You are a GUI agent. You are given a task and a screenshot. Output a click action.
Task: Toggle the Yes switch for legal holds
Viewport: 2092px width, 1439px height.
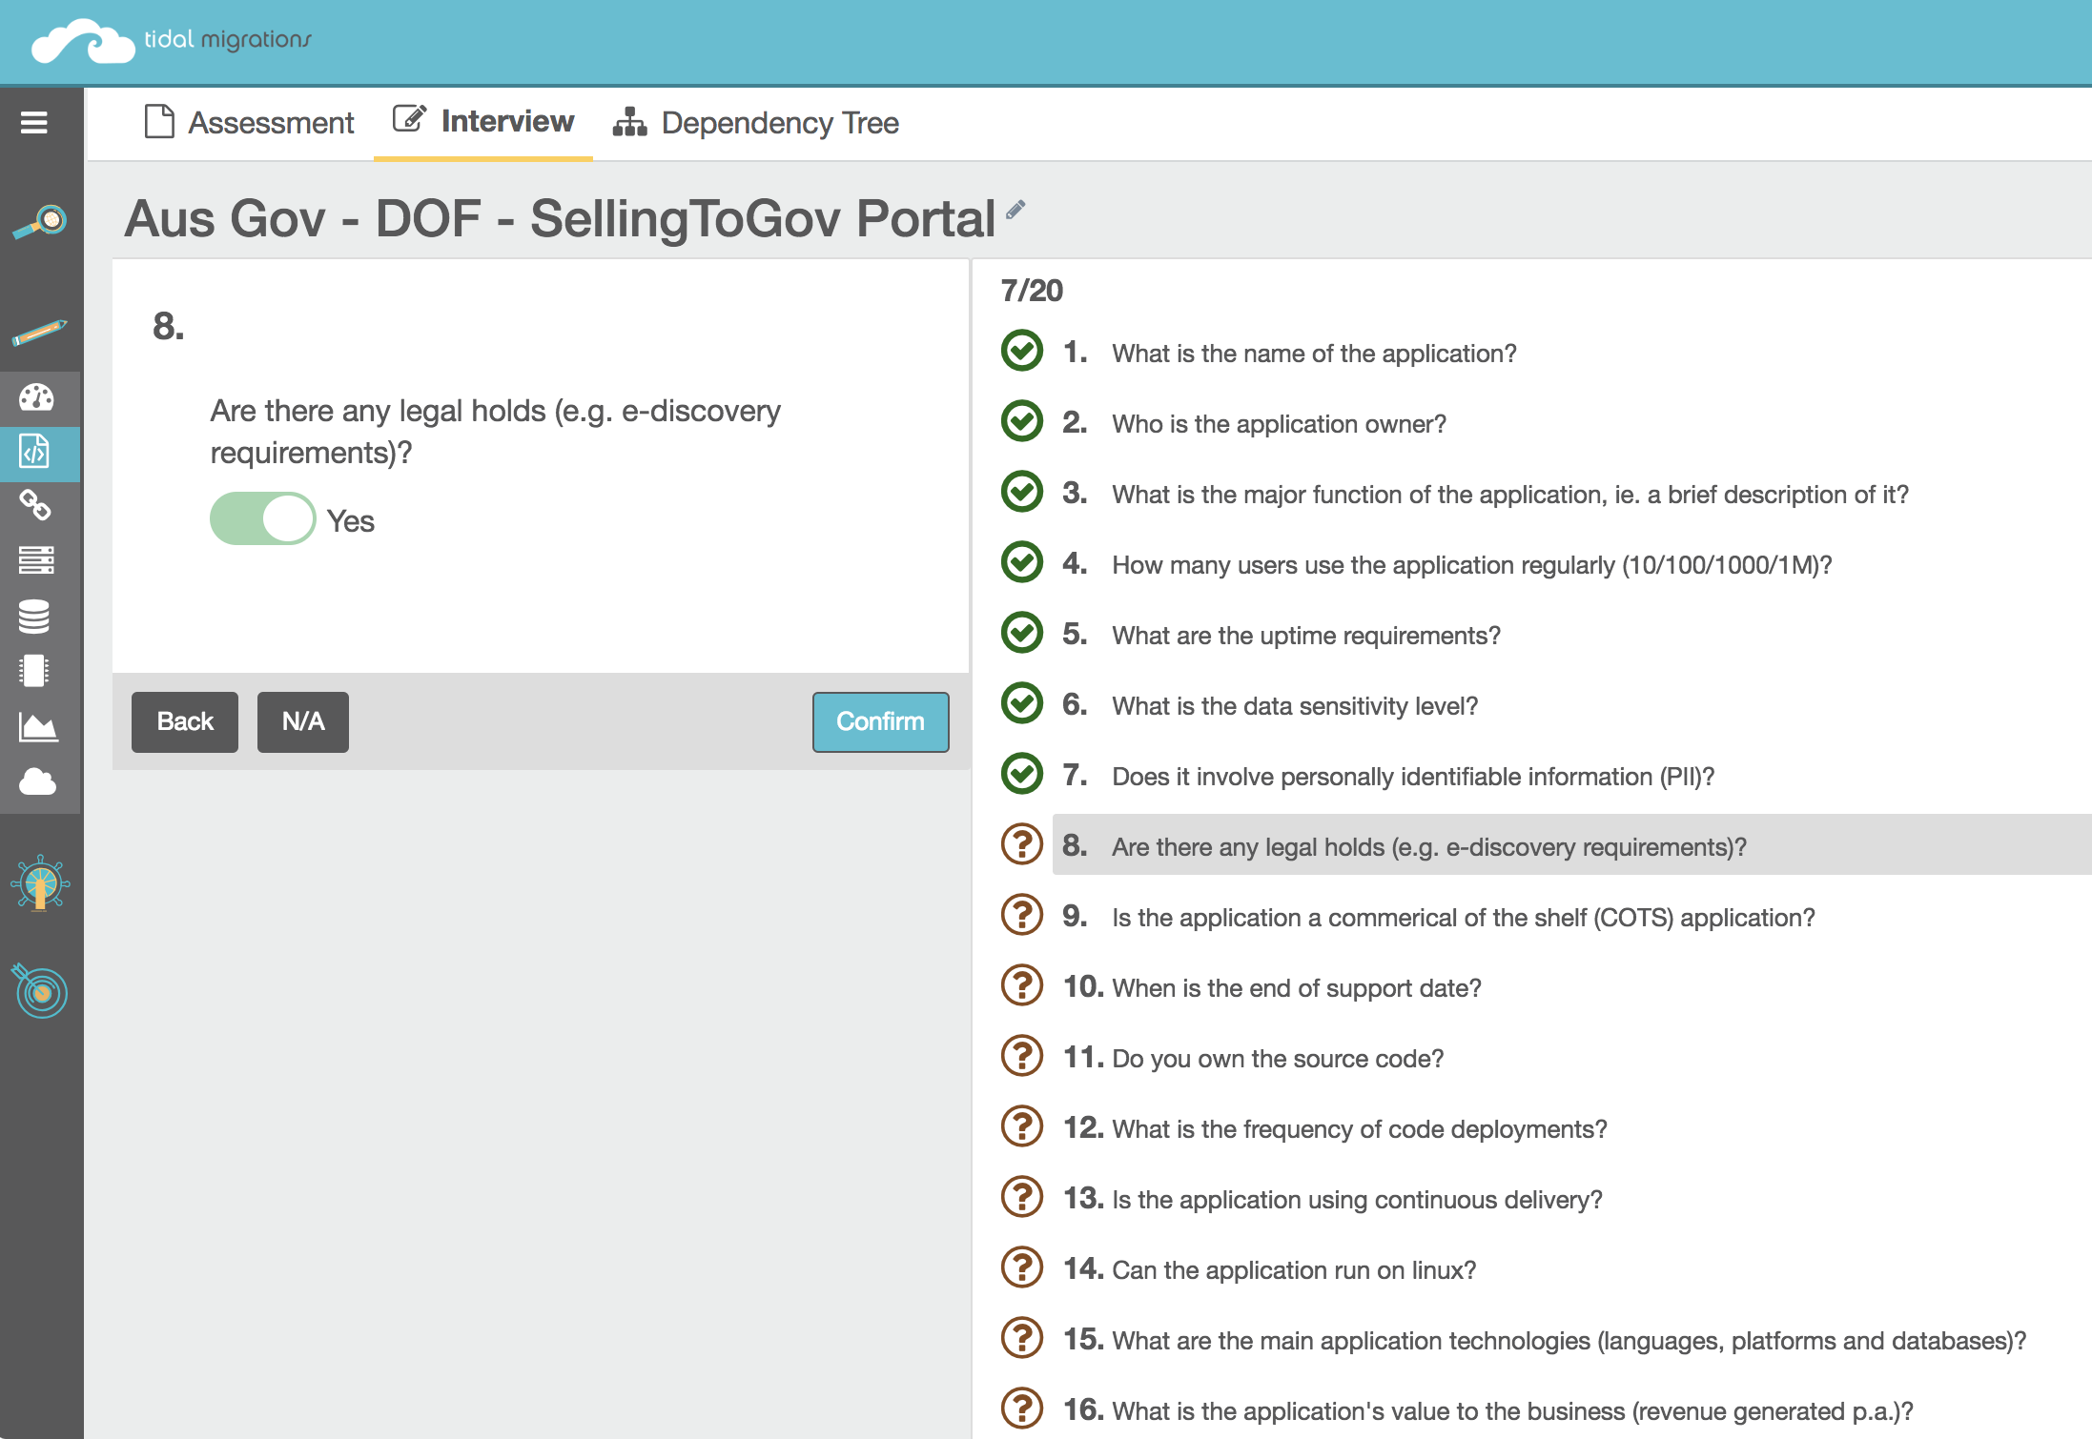point(263,519)
